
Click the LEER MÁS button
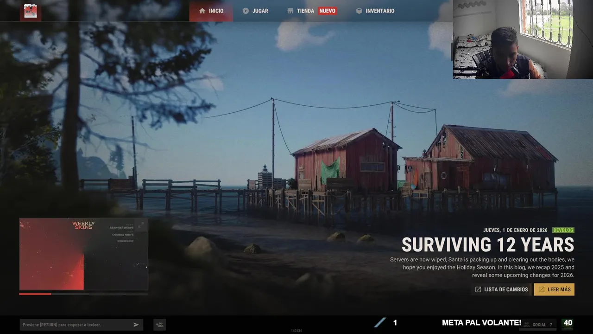point(554,289)
